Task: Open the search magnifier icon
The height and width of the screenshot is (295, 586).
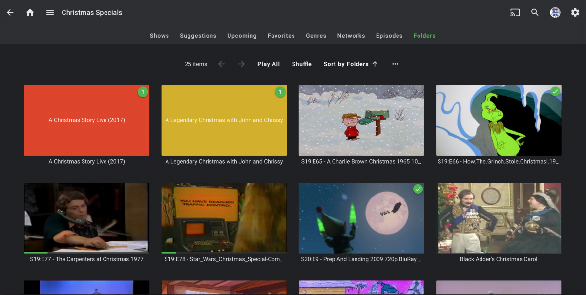Action: coord(535,13)
